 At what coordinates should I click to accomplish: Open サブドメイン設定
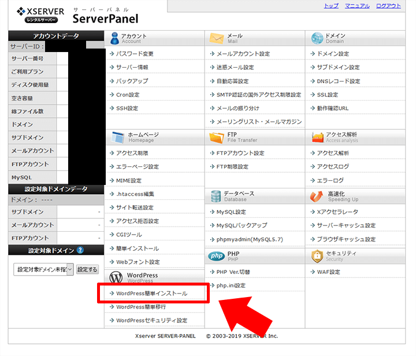[338, 68]
